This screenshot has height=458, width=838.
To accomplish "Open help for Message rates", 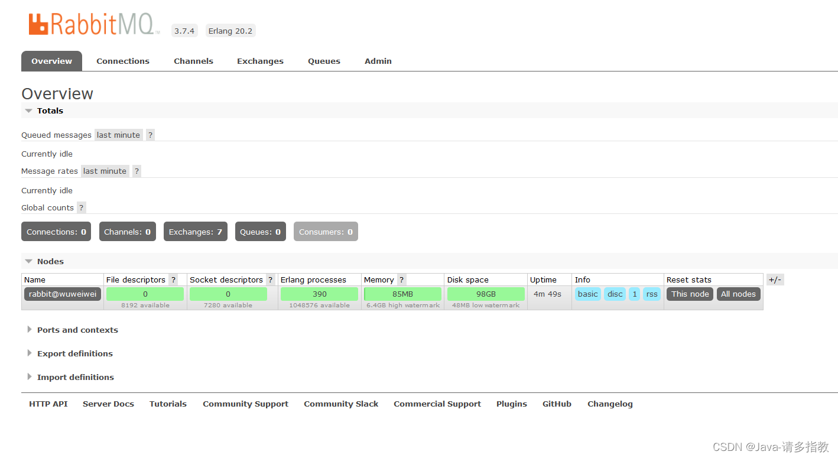I will click(x=137, y=171).
